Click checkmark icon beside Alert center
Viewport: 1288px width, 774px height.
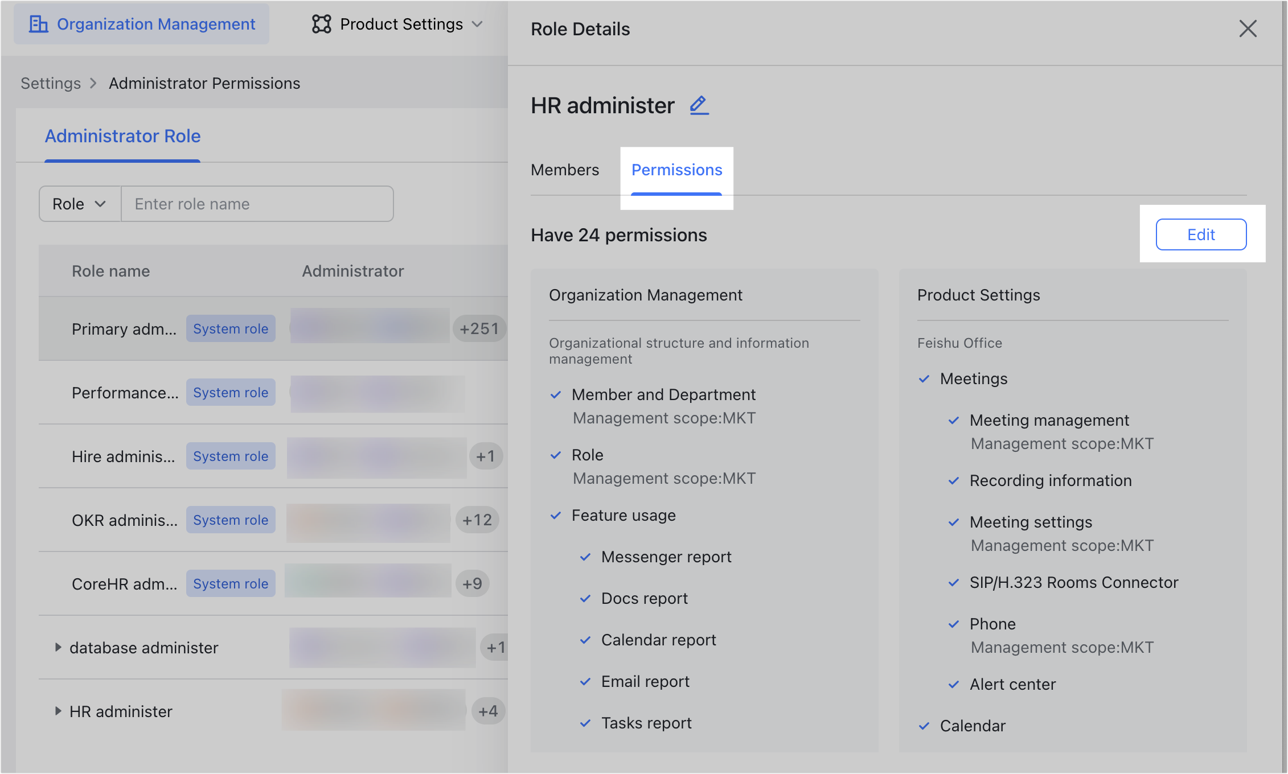[953, 685]
